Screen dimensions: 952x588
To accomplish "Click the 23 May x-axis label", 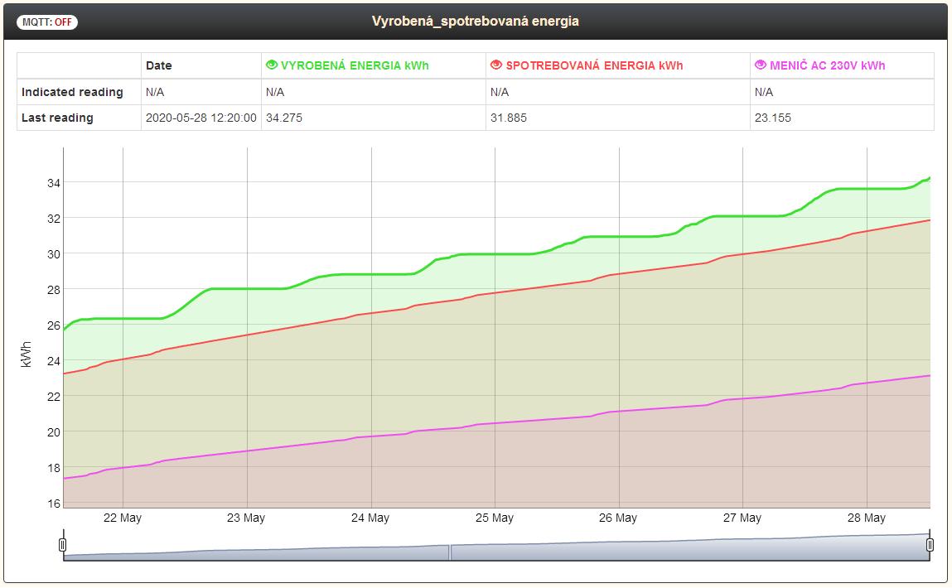I will pyautogui.click(x=246, y=518).
